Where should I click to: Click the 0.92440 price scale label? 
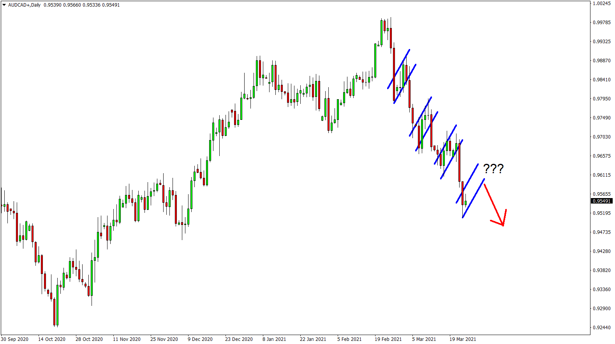pyautogui.click(x=602, y=328)
